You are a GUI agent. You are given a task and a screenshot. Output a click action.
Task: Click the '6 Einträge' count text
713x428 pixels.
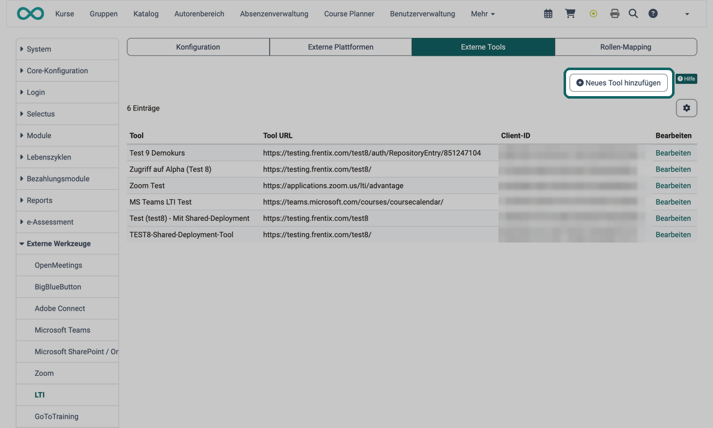coord(143,109)
